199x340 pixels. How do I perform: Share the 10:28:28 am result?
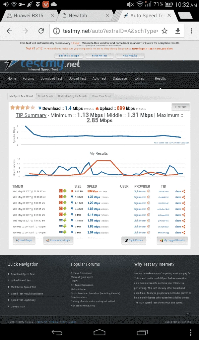(x=180, y=197)
